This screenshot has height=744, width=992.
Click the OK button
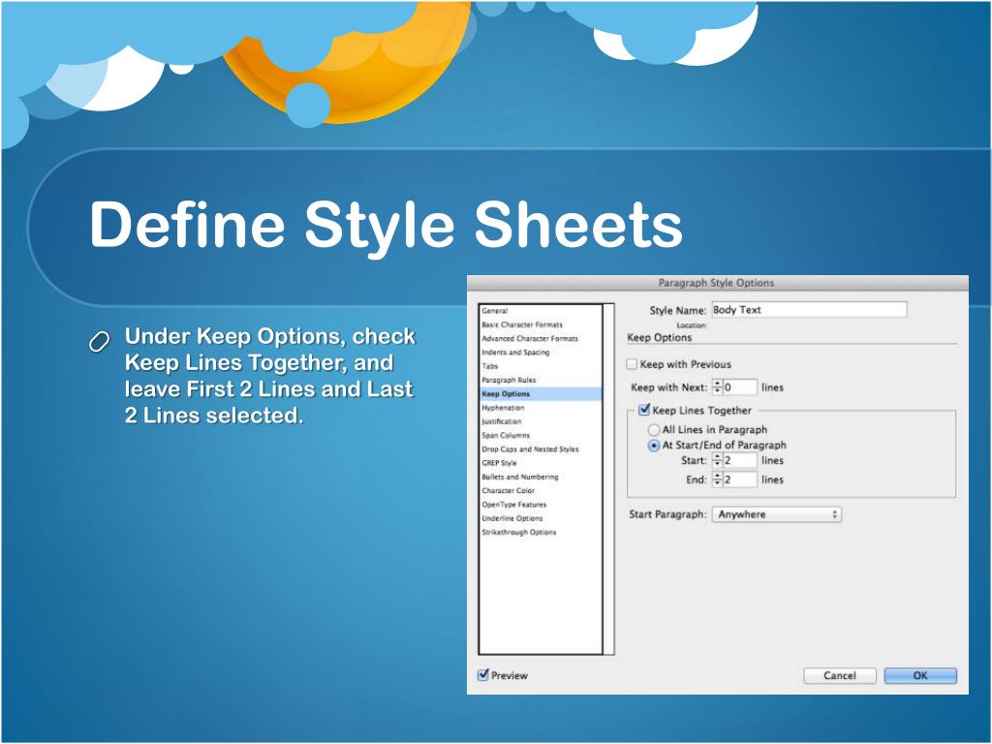(x=920, y=675)
